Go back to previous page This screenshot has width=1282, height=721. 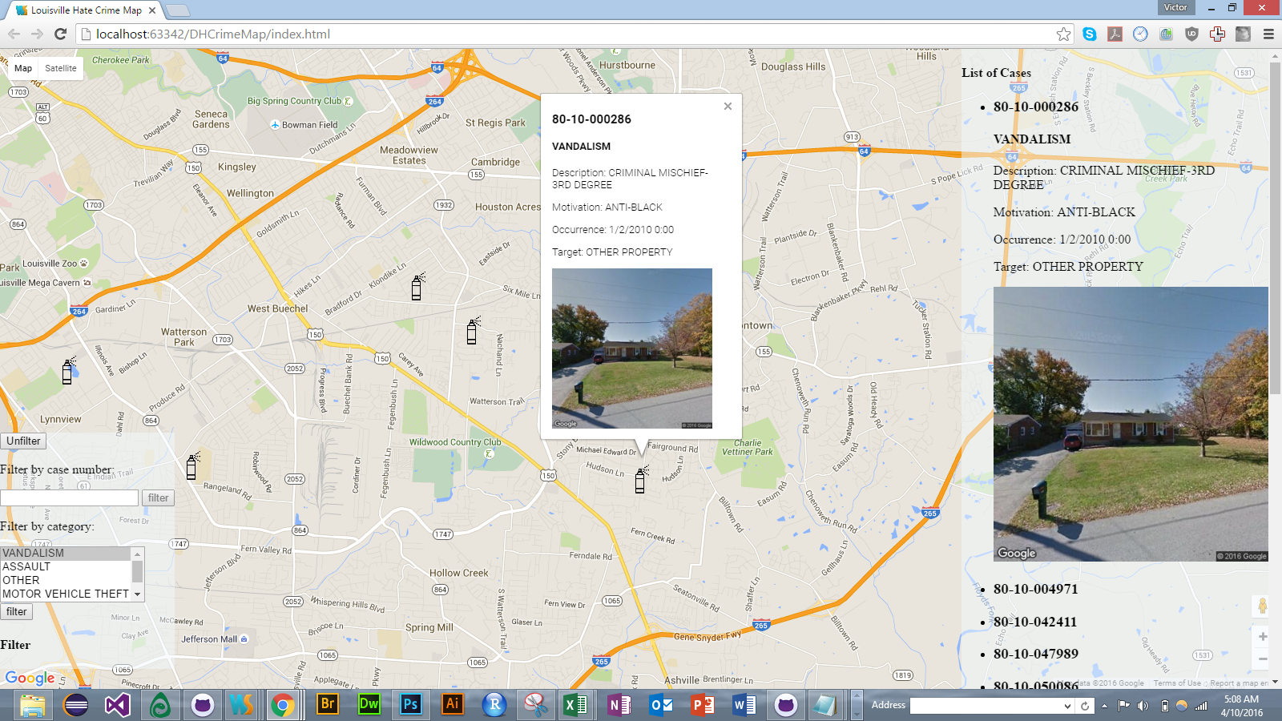pyautogui.click(x=14, y=34)
